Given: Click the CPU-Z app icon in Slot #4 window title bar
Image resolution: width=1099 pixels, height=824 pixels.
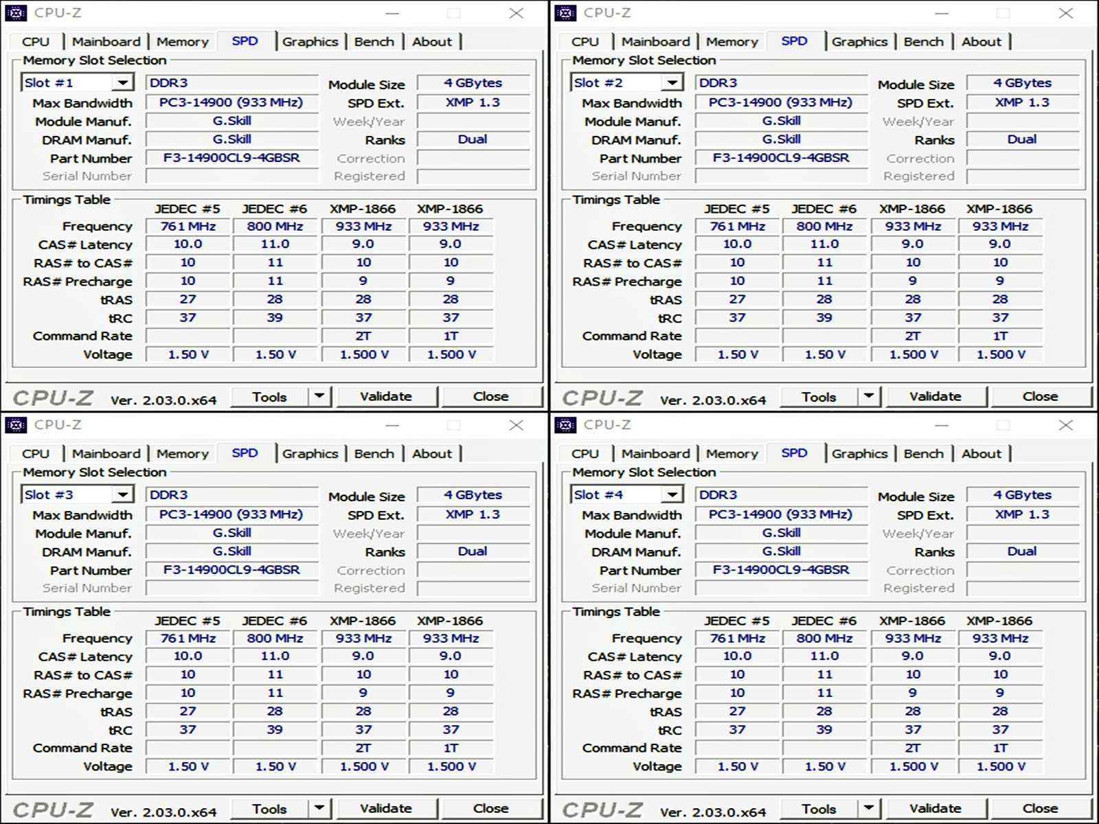Looking at the screenshot, I should (x=565, y=424).
